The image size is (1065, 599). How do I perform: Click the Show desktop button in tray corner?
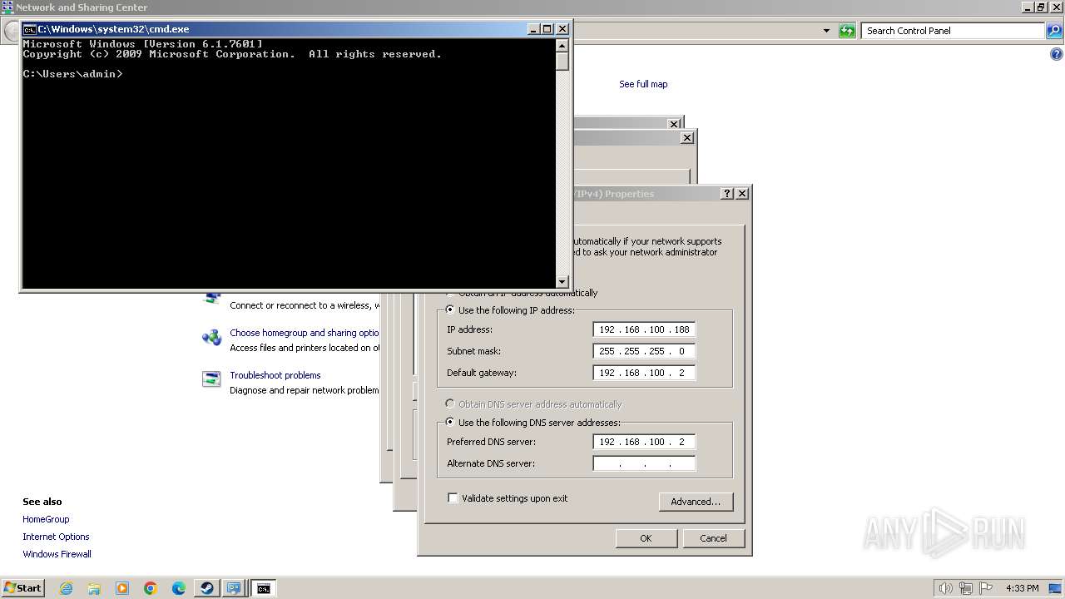[x=1056, y=588]
